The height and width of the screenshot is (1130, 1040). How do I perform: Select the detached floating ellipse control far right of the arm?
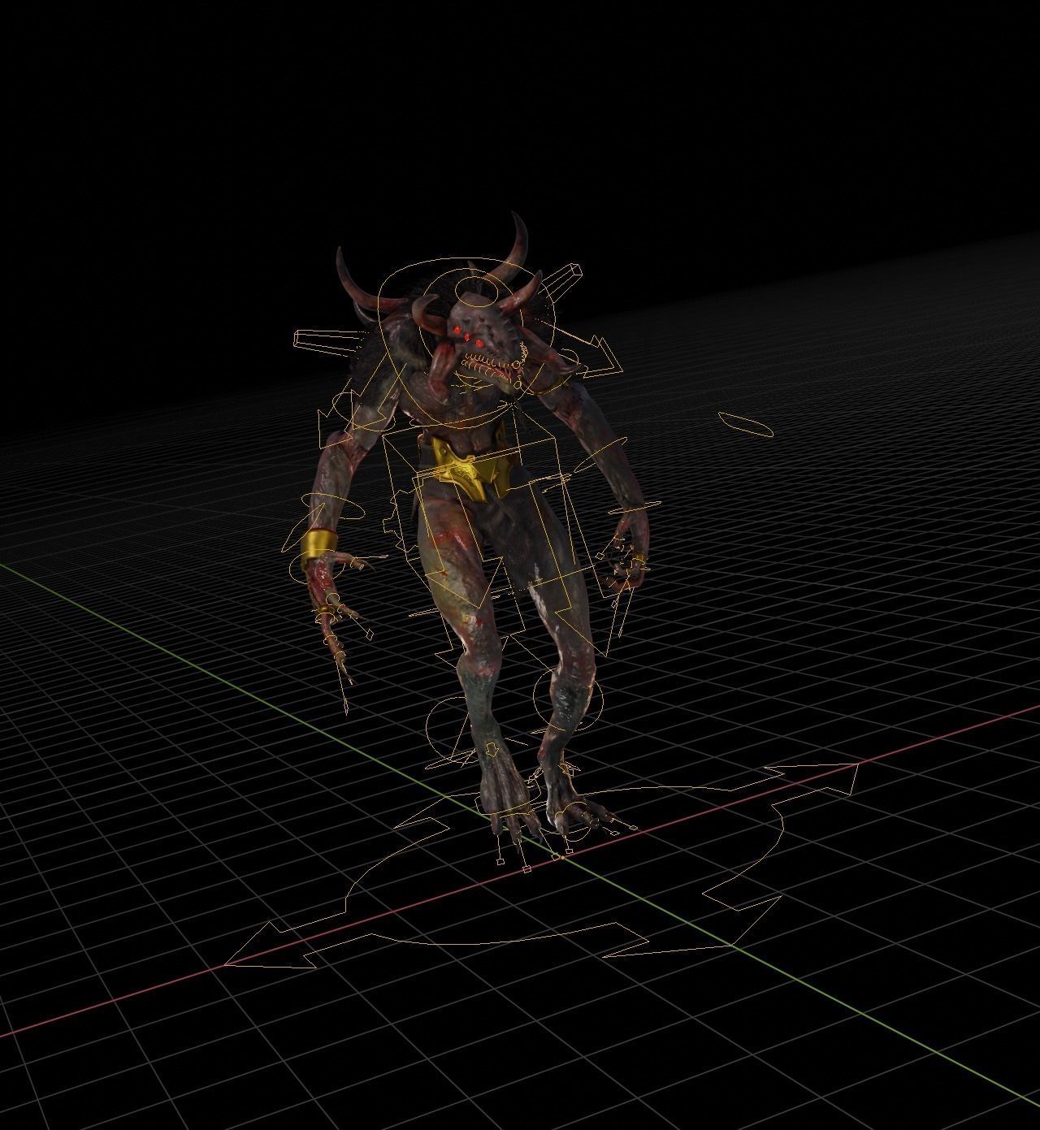pos(745,424)
